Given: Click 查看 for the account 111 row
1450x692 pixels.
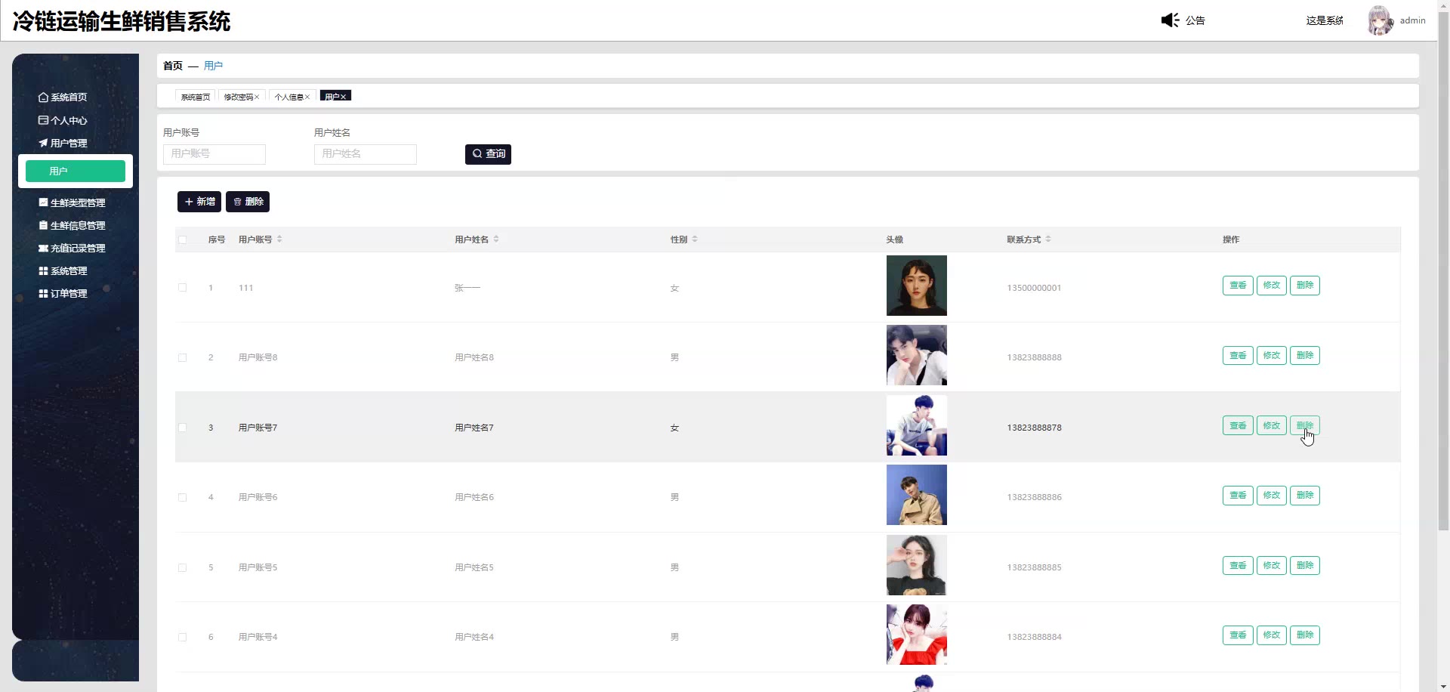Looking at the screenshot, I should coord(1238,286).
